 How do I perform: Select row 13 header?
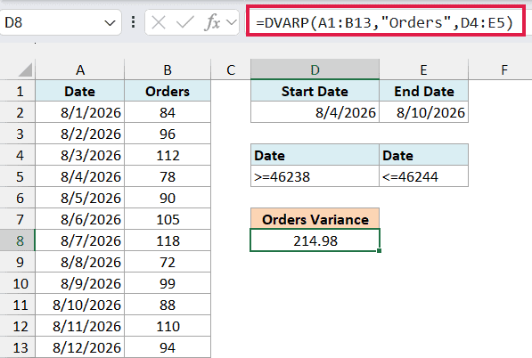coord(18,347)
